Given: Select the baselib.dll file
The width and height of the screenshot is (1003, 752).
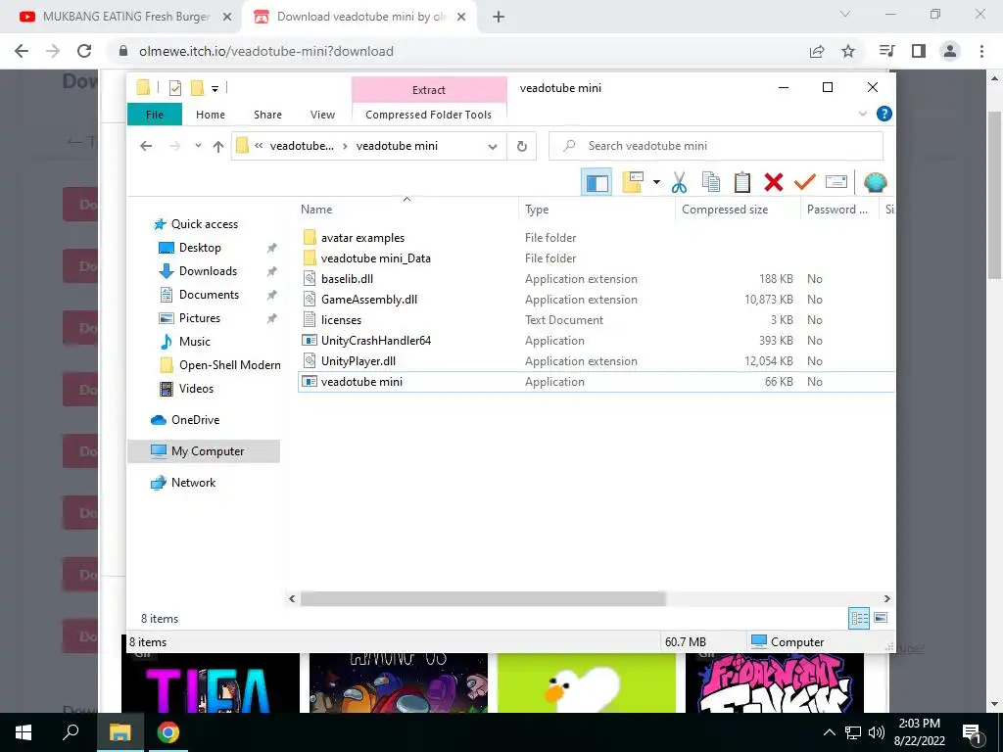Looking at the screenshot, I should 347,279.
